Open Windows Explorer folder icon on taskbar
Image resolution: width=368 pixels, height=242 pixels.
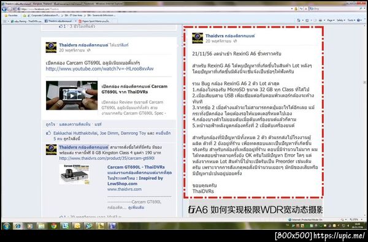point(42,226)
